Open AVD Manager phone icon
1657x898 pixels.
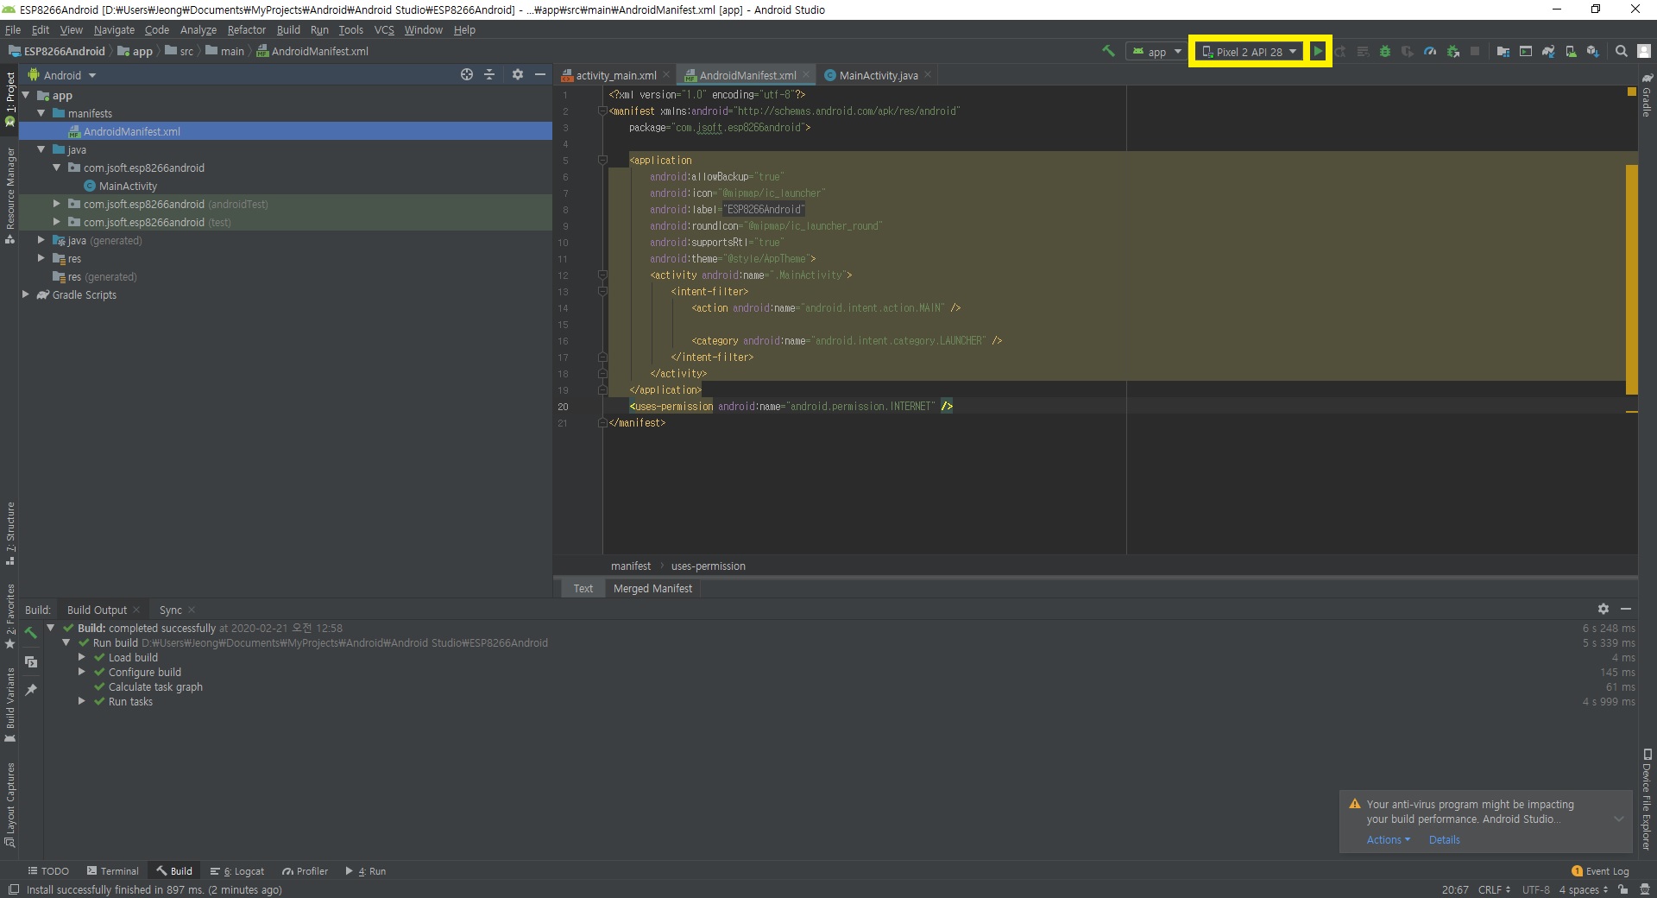tap(1571, 52)
